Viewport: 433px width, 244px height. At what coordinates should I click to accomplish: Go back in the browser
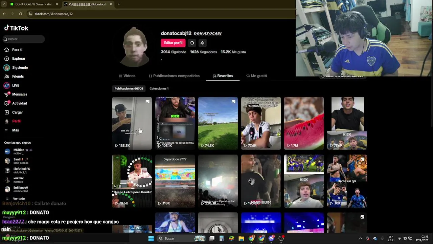click(4, 14)
